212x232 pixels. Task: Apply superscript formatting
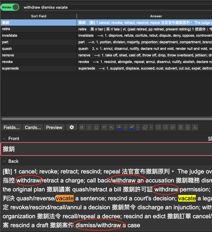[x=104, y=127]
